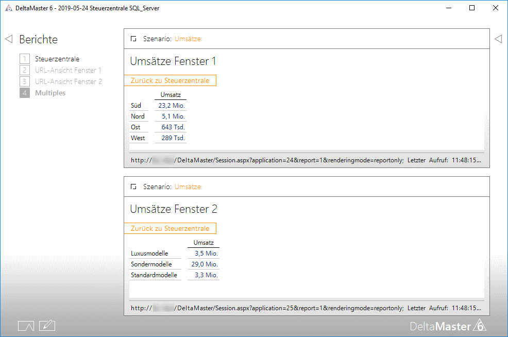The image size is (508, 337).
Task: Click the Umsätze scenario link in Fenster 1
Action: coord(188,39)
